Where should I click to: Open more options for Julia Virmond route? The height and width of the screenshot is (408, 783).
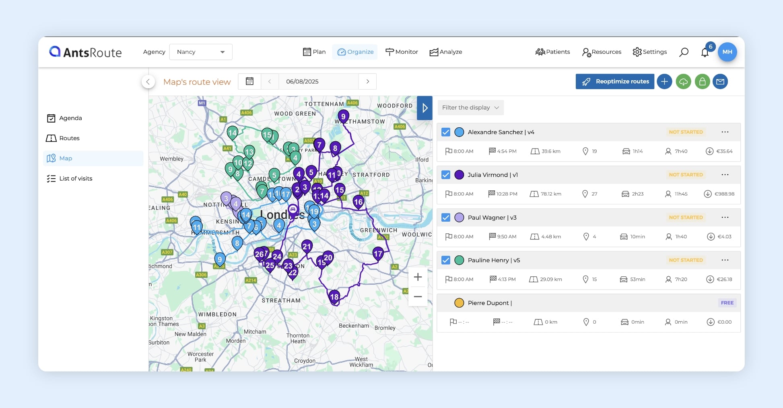(x=725, y=175)
